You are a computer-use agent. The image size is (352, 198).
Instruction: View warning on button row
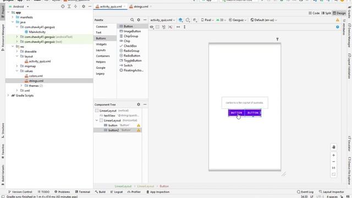[139, 125]
